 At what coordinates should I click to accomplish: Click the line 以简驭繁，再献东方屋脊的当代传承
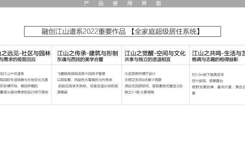[x=85, y=80]
